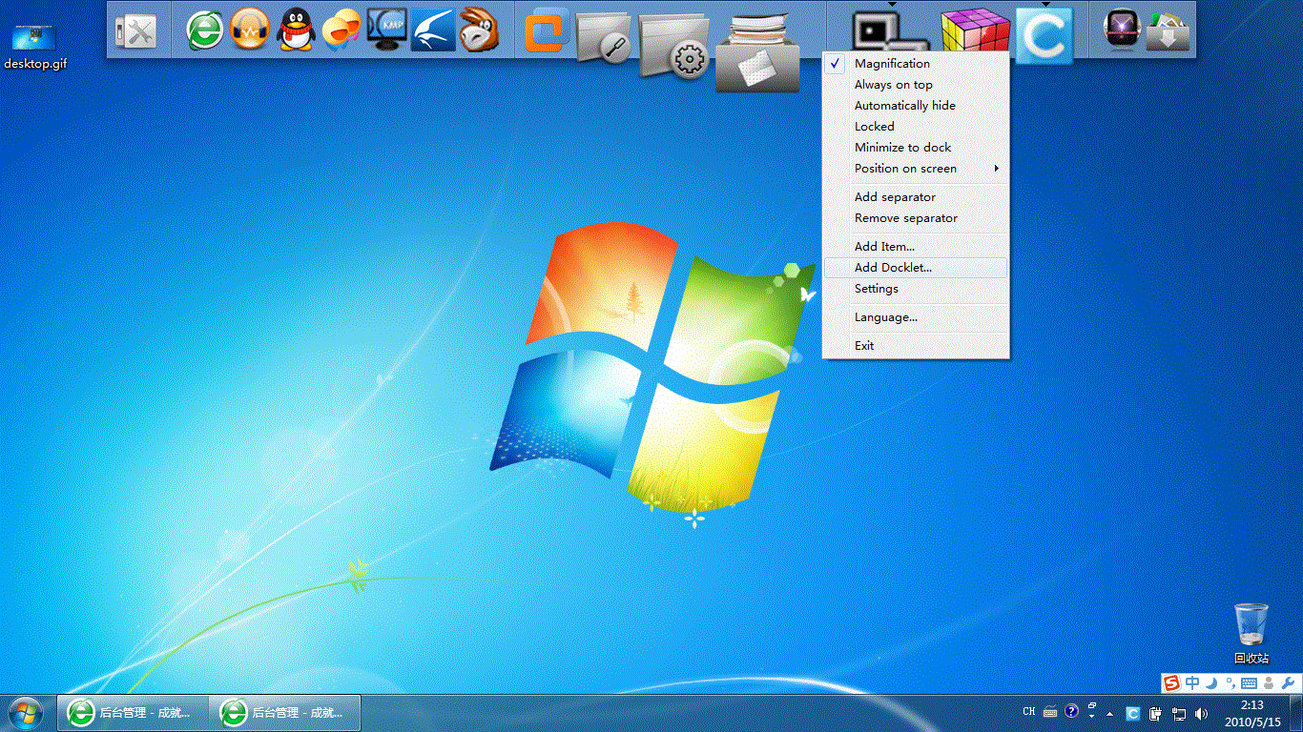The height and width of the screenshot is (732, 1303).
Task: Click the blue help question-mark tray icon
Action: [1071, 711]
